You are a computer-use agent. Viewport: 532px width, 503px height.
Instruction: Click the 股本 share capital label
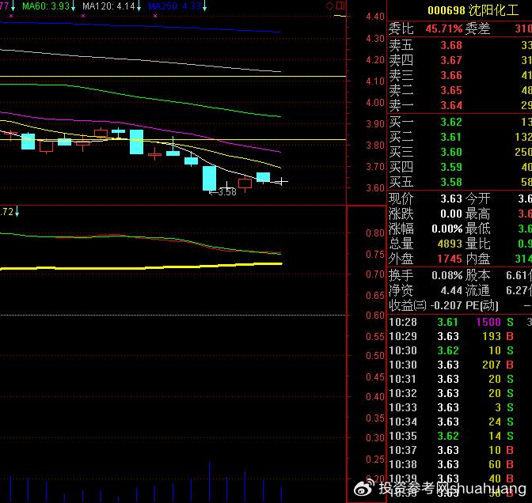(477, 275)
